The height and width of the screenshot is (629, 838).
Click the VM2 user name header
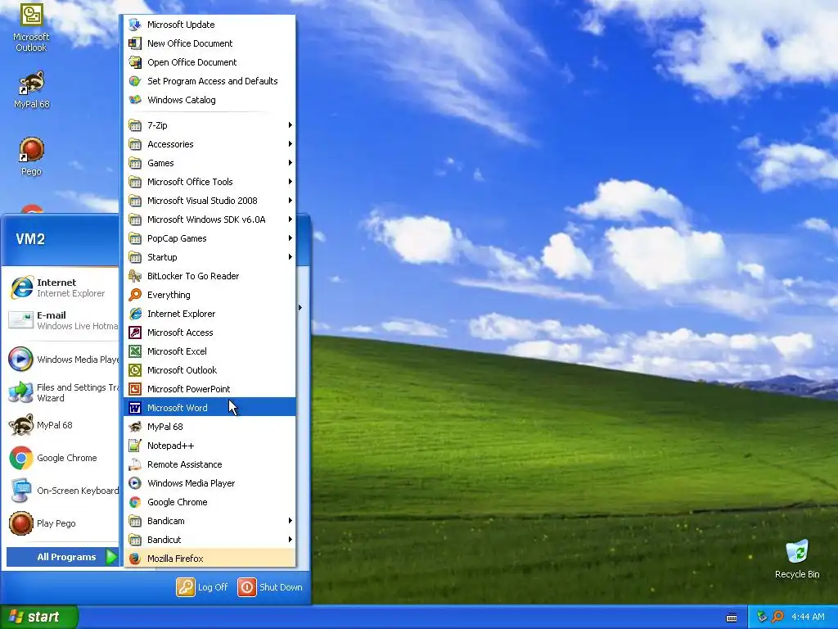point(30,238)
